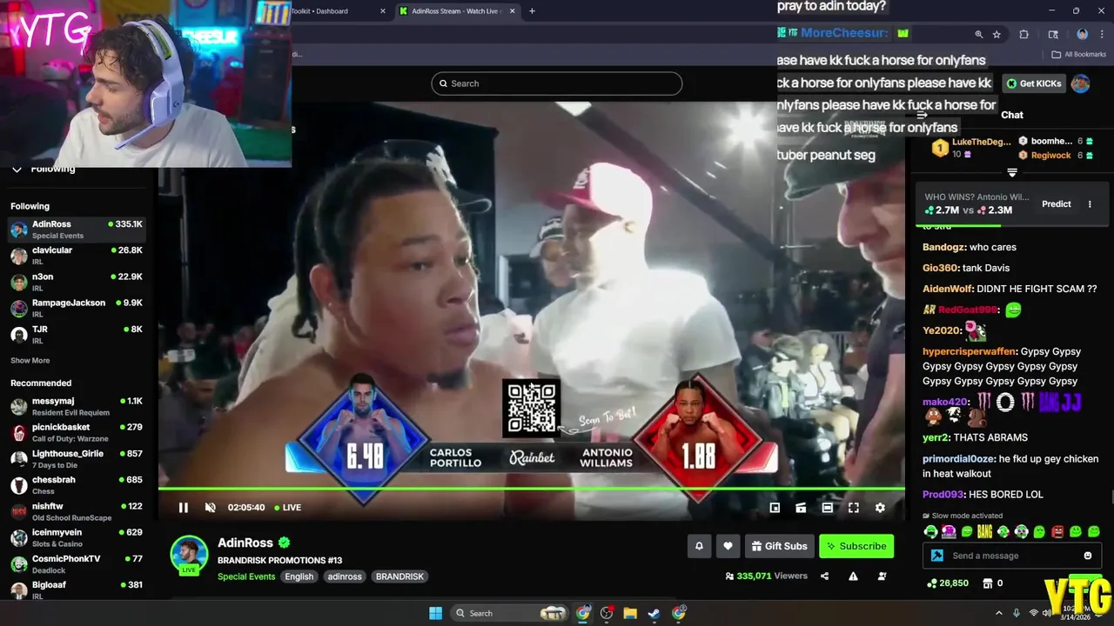Switch to the Toolkit Dashboard browser tab
The width and height of the screenshot is (1114, 626).
[x=335, y=11]
